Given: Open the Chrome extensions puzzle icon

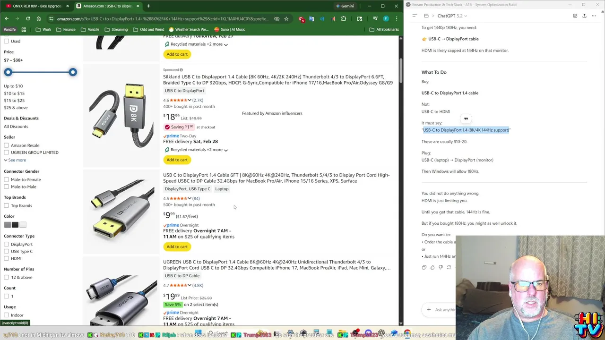Looking at the screenshot, I should [x=344, y=19].
